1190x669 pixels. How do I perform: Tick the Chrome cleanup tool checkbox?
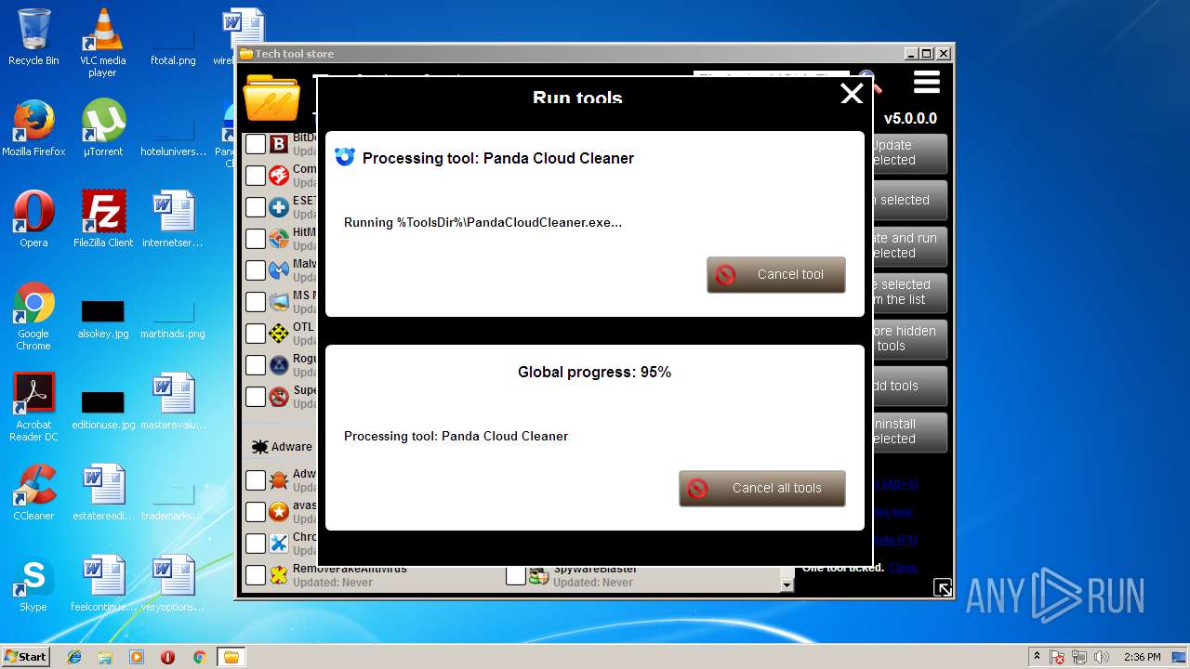(x=256, y=544)
